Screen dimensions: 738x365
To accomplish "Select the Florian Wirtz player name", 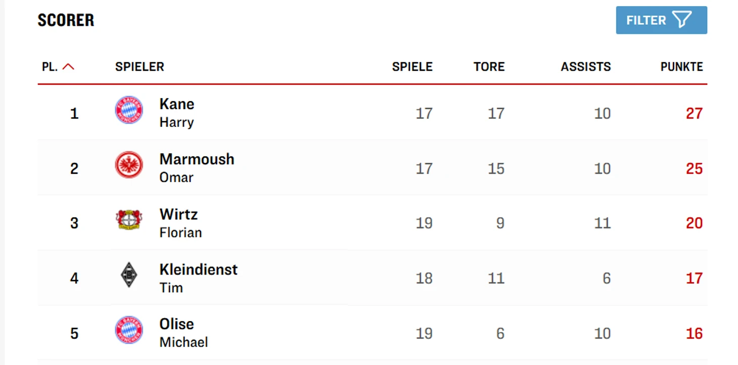I will click(x=180, y=222).
